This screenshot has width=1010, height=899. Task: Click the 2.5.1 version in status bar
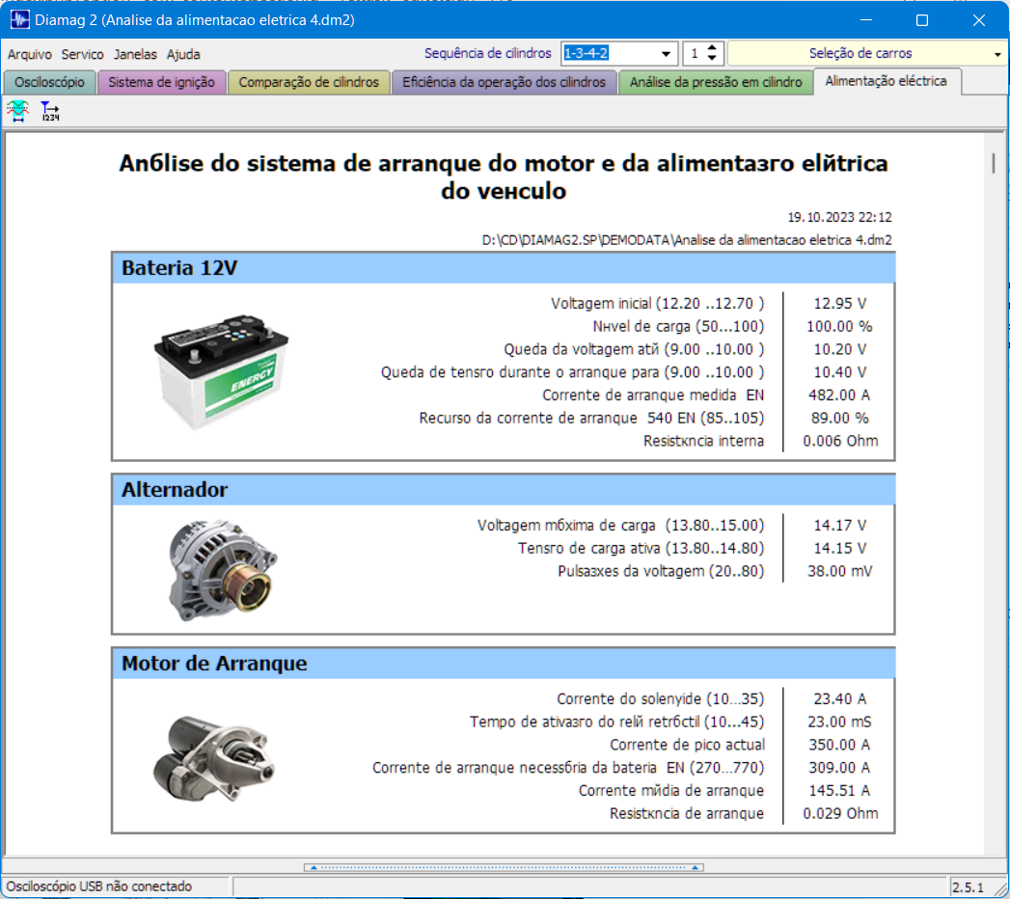[969, 887]
